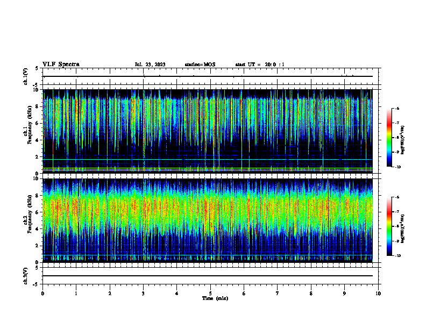Image resolution: width=426 pixels, height=329 pixels.
Task: Click the ch.1 frequency tick label '6'
Action: point(37,123)
